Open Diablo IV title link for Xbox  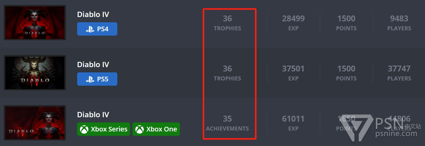click(x=93, y=115)
